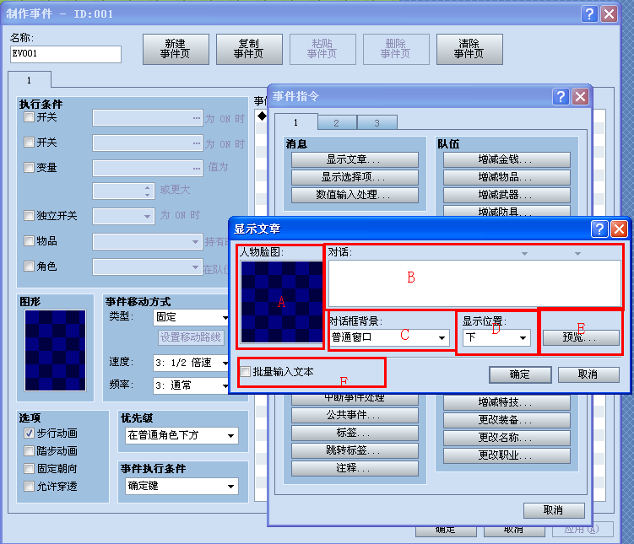Click the 更改装备 command button
634x544 pixels.
pyautogui.click(x=507, y=420)
